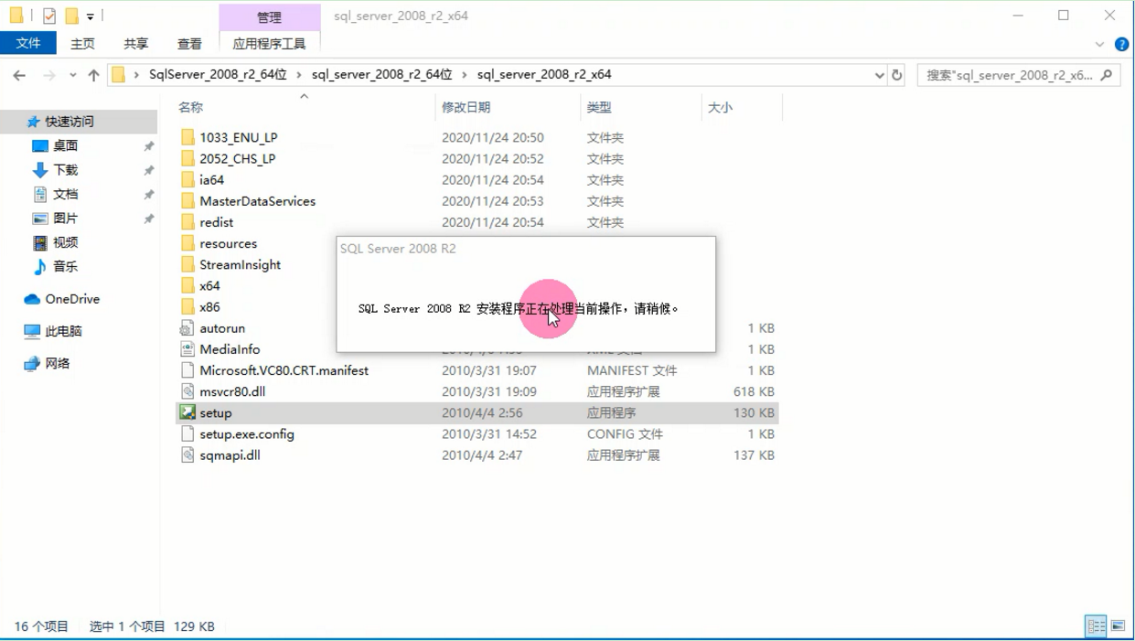The width and height of the screenshot is (1135, 641).
Task: Click the 2010/4/4 2:47 date cell
Action: point(482,454)
